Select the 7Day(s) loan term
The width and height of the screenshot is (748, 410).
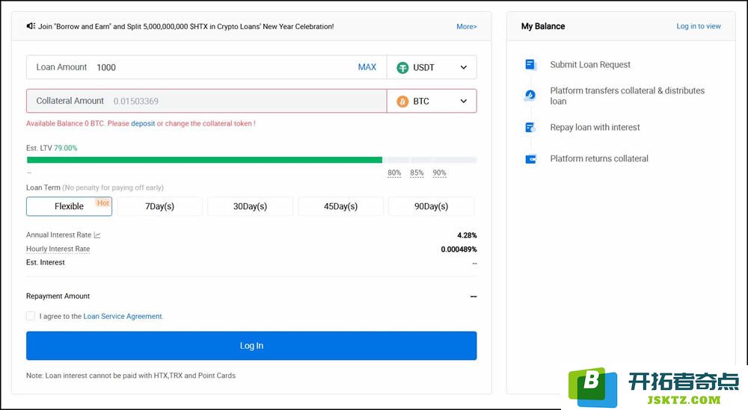pos(160,206)
